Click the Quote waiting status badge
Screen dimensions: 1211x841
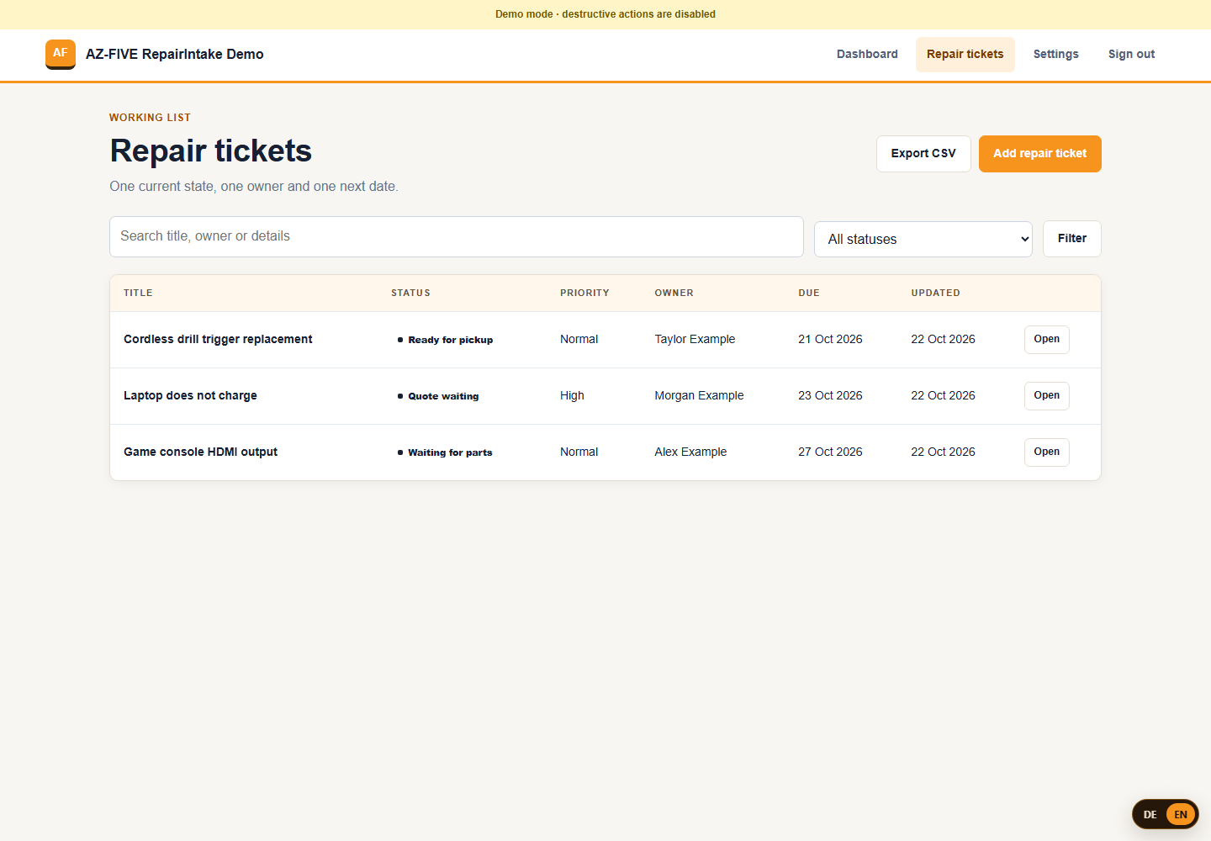point(438,396)
